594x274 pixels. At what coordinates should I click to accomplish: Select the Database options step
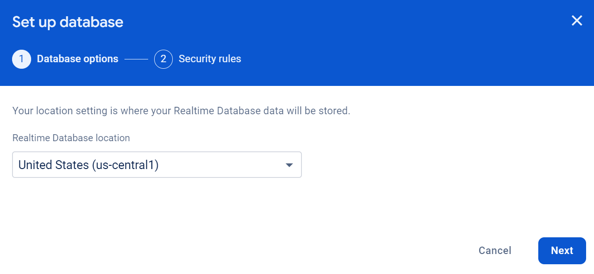[78, 59]
